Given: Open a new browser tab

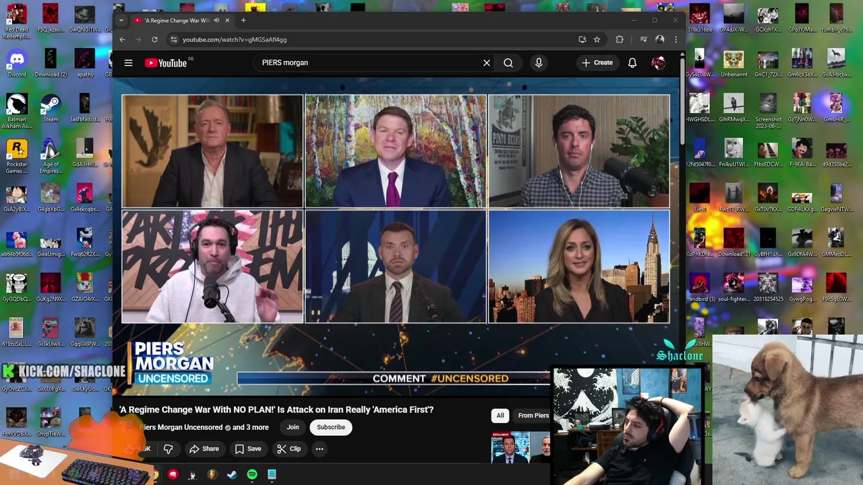Looking at the screenshot, I should [243, 20].
